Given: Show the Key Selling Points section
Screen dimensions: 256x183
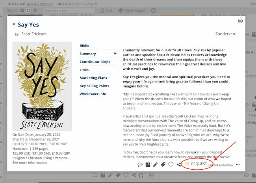Looking at the screenshot, I should point(95,86).
